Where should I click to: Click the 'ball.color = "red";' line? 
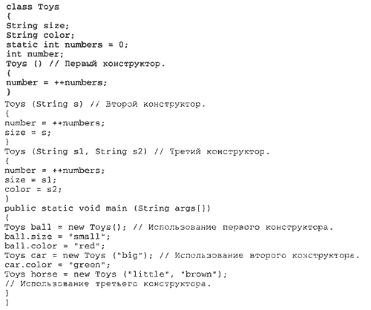coord(55,245)
